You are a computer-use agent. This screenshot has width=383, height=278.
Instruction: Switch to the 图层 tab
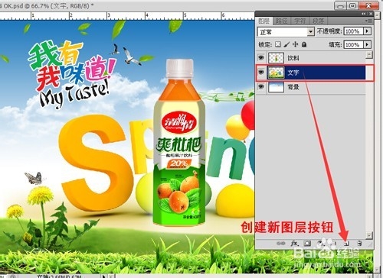pos(264,21)
